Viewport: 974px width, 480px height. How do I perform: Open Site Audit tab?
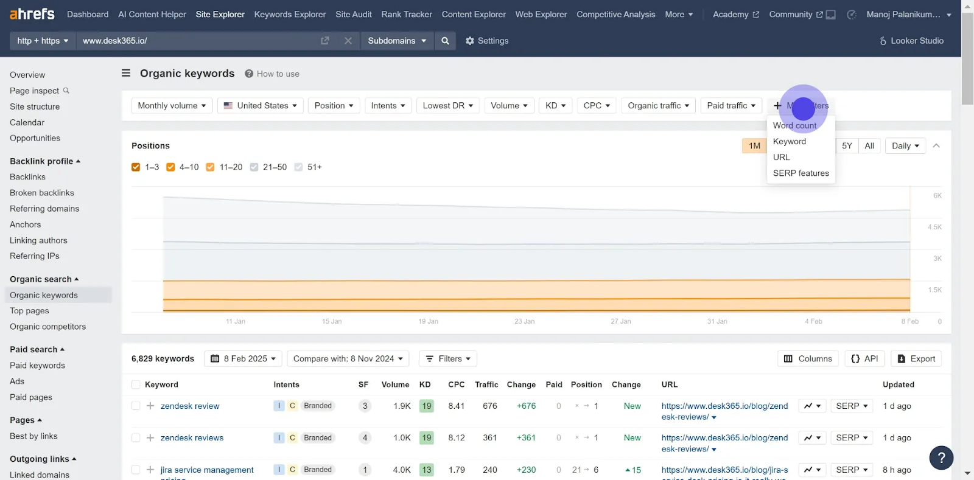click(x=354, y=15)
